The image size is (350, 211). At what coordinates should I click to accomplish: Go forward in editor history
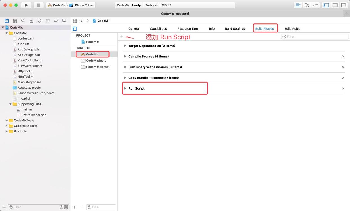(88, 21)
